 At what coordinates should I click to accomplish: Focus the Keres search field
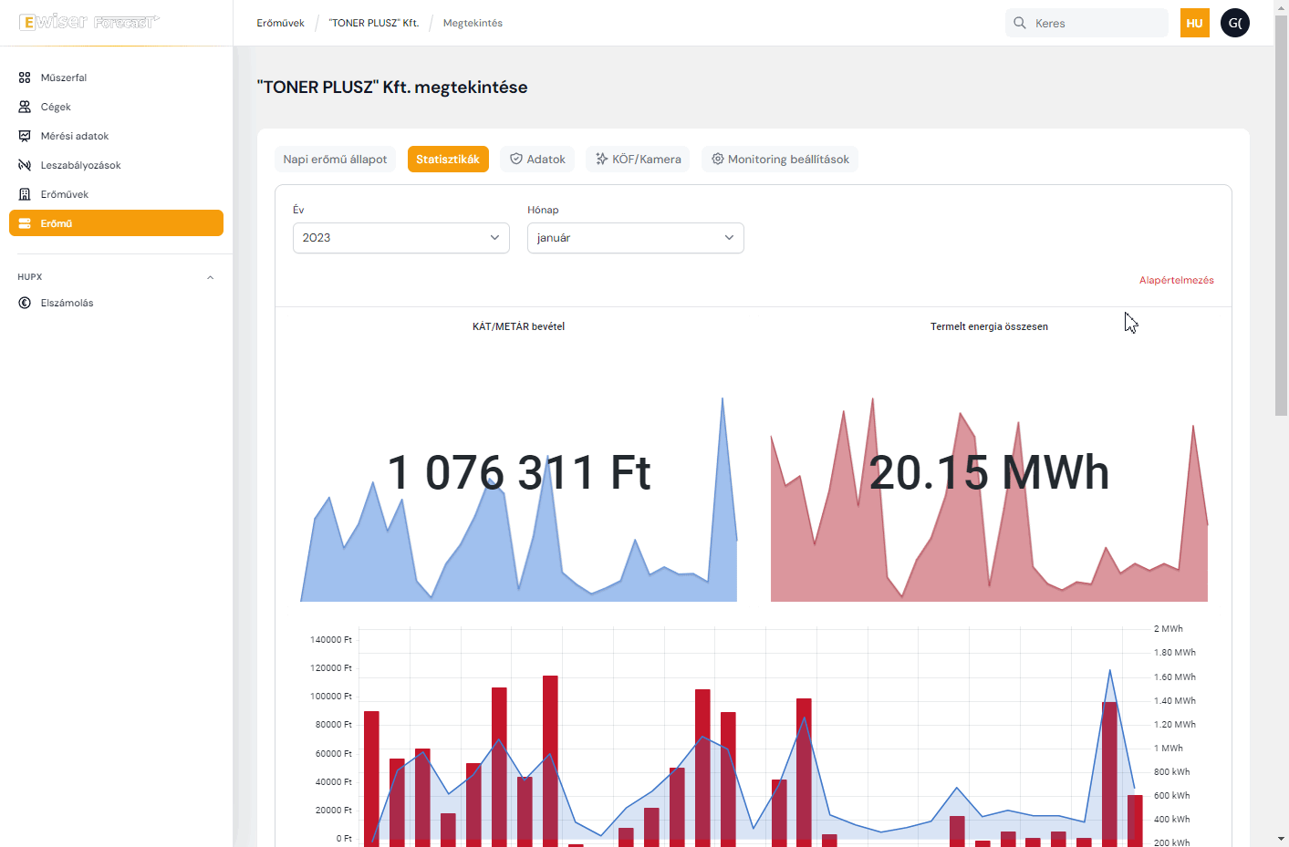pos(1095,23)
